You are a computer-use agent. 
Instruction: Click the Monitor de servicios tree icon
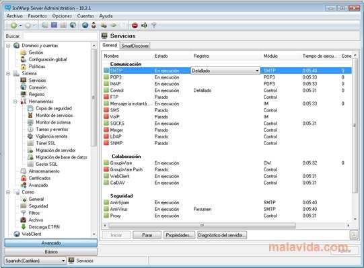coord(30,116)
